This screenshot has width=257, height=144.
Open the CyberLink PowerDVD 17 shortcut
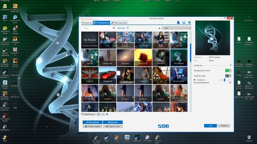click(5, 74)
